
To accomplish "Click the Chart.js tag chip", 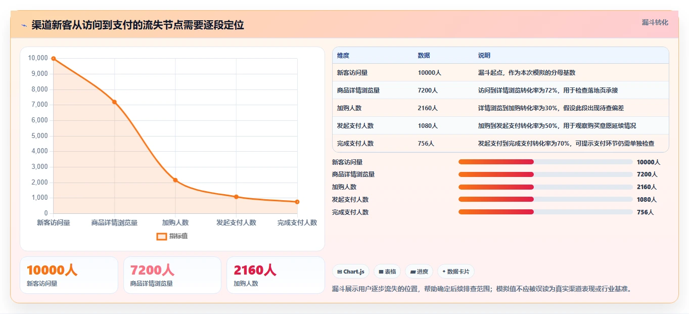I will point(351,272).
